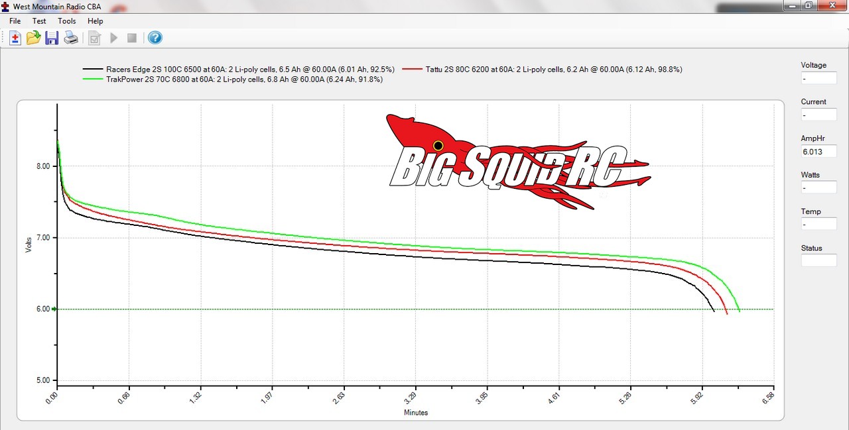Click the Watts readout field
The image size is (849, 430).
(819, 188)
